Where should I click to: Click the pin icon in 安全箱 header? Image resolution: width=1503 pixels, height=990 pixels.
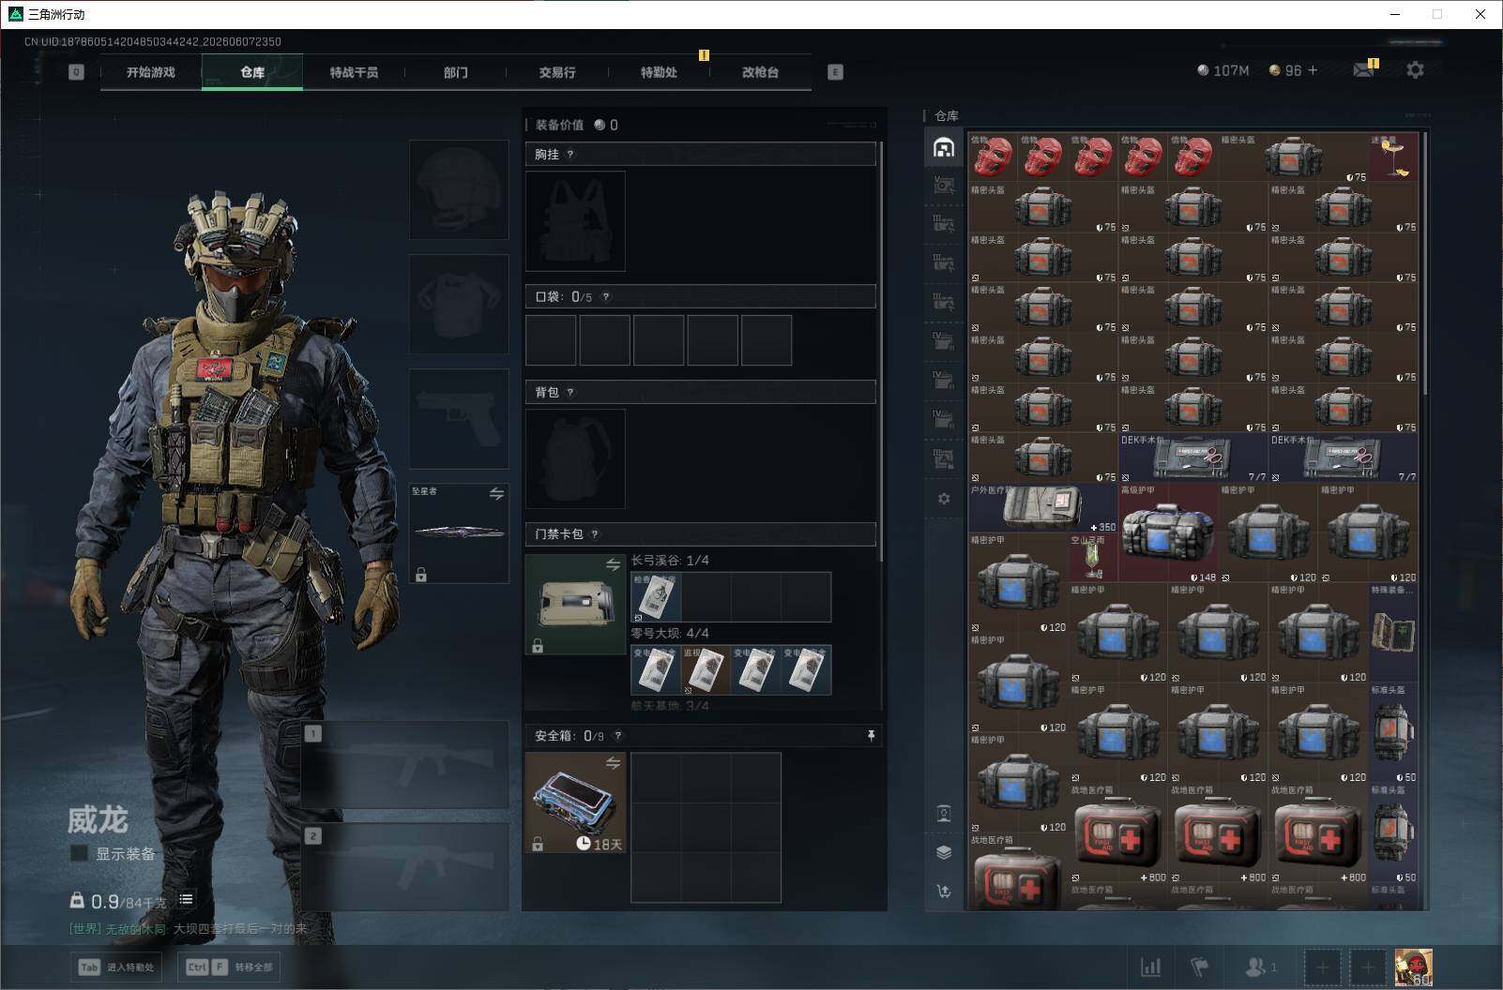point(871,736)
